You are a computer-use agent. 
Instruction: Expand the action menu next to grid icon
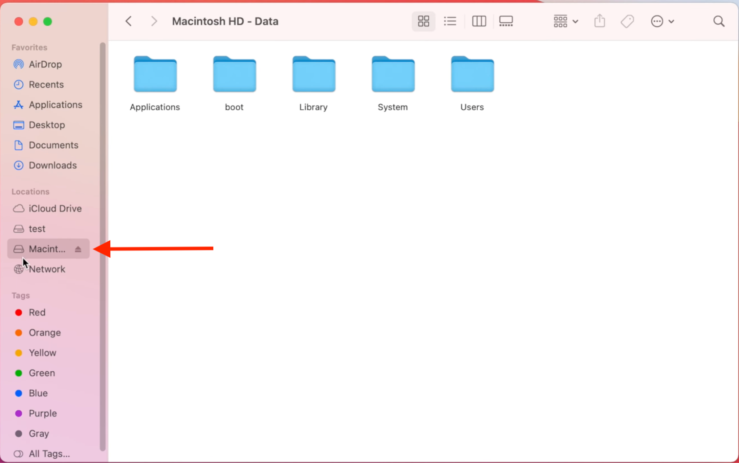click(576, 21)
